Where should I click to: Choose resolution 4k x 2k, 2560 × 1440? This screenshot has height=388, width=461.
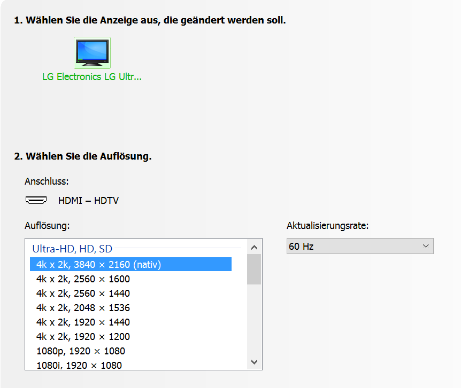tap(130, 293)
